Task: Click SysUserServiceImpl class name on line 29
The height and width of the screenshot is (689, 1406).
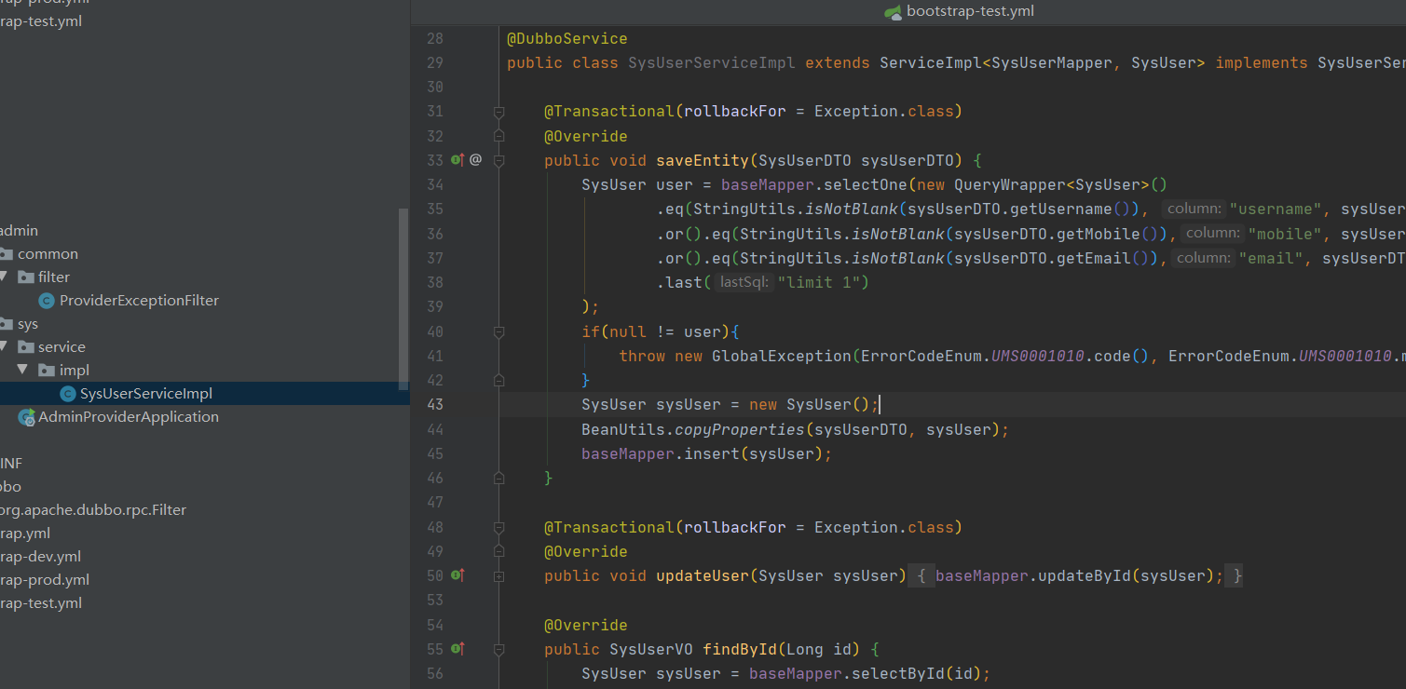Action: 712,63
